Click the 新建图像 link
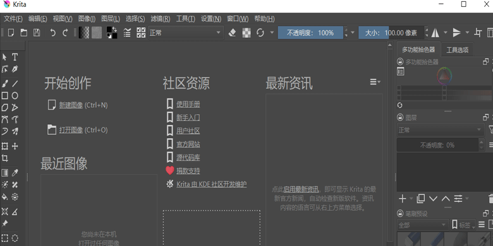Image resolution: width=493 pixels, height=246 pixels. pos(71,105)
